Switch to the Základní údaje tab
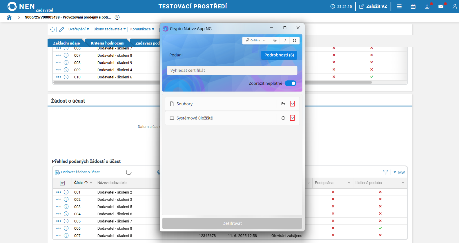Image resolution: width=459 pixels, height=243 pixels. [66, 43]
